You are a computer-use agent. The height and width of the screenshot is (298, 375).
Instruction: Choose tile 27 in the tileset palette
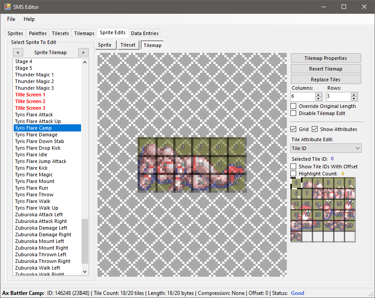(328, 225)
